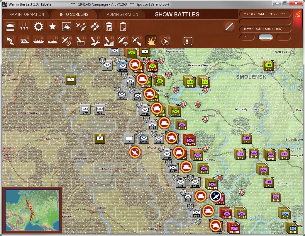Click the overview minimap
This screenshot has width=305, height=236.
tap(32, 210)
